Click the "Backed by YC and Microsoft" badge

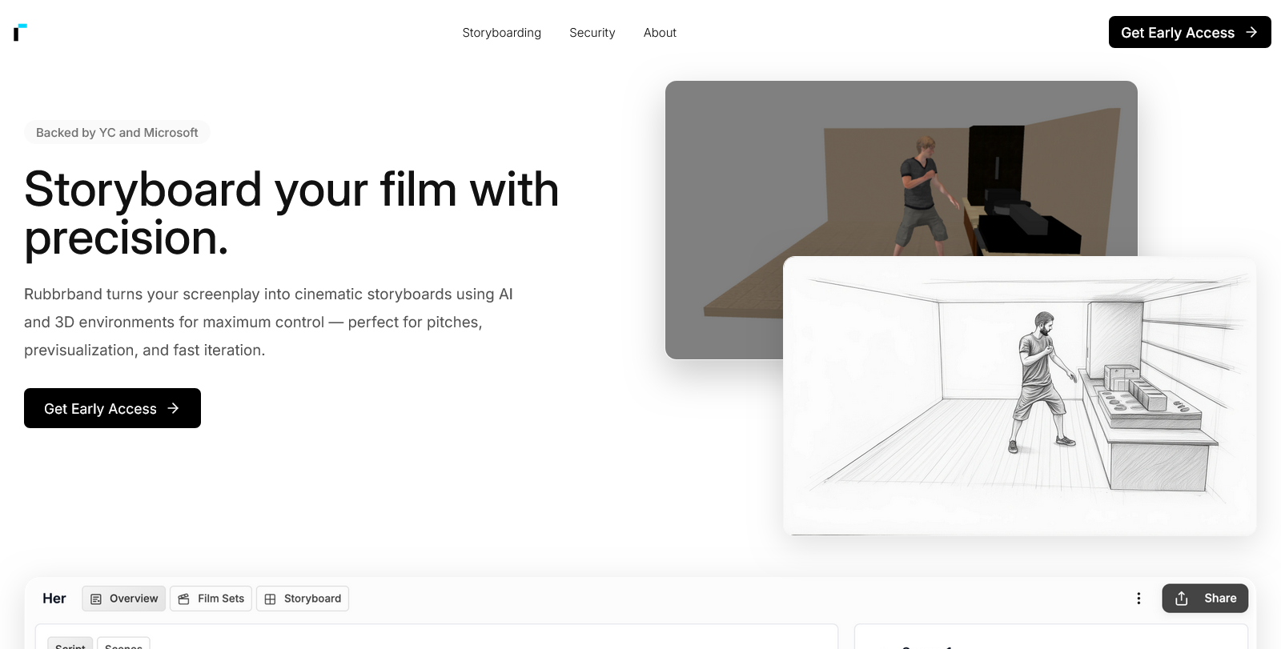117,133
